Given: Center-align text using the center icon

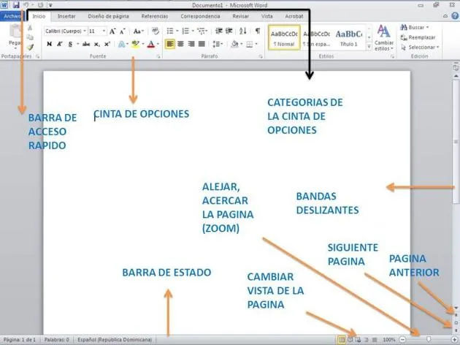Looking at the screenshot, I should click(x=180, y=44).
